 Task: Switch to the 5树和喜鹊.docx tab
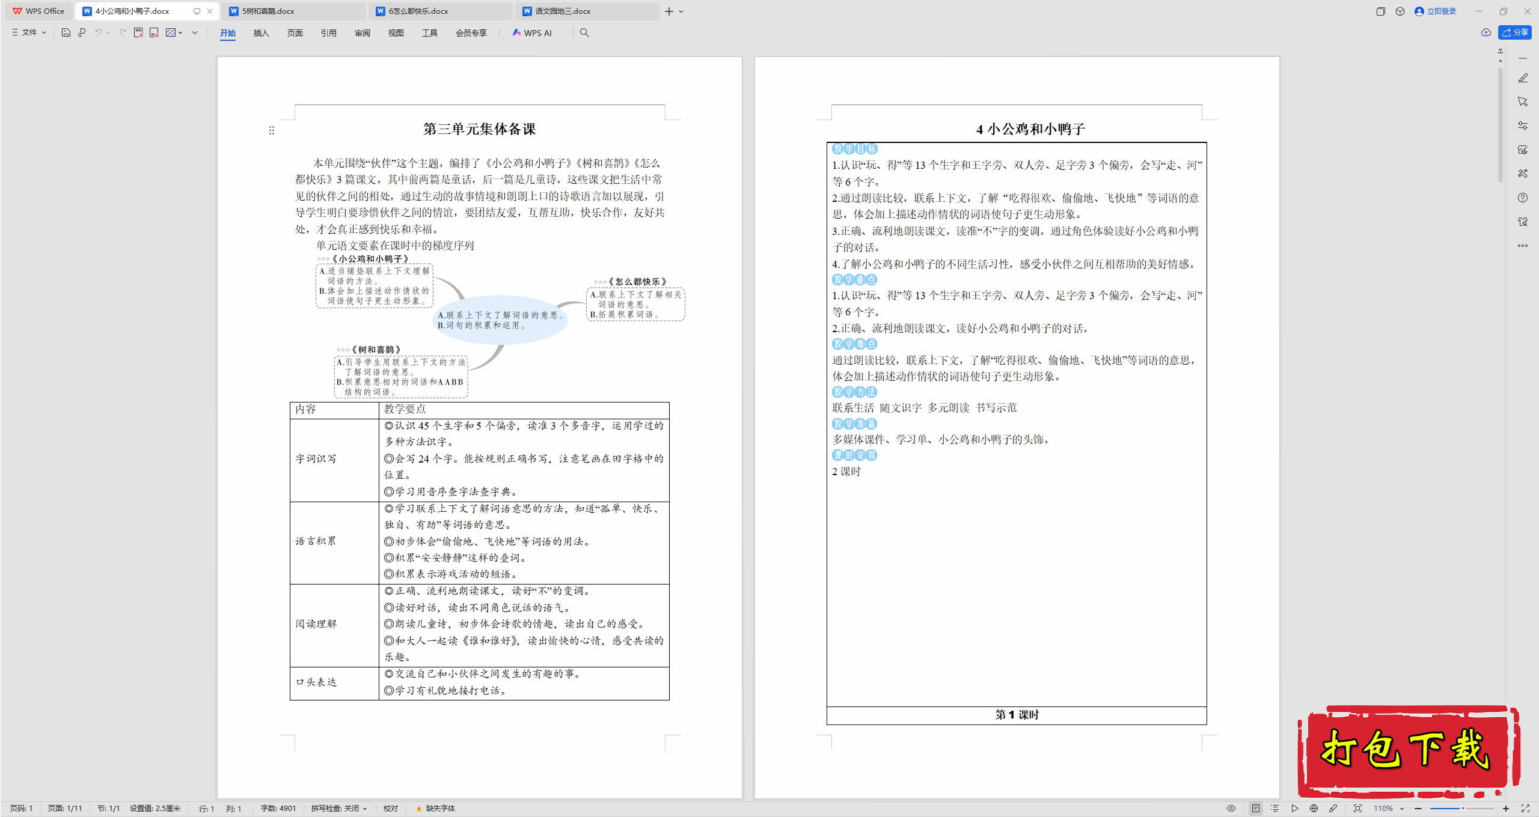click(268, 11)
